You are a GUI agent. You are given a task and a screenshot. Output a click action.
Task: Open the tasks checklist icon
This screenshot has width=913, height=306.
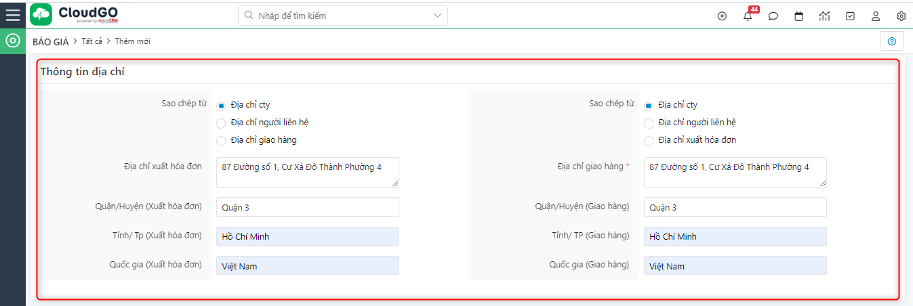pos(851,16)
